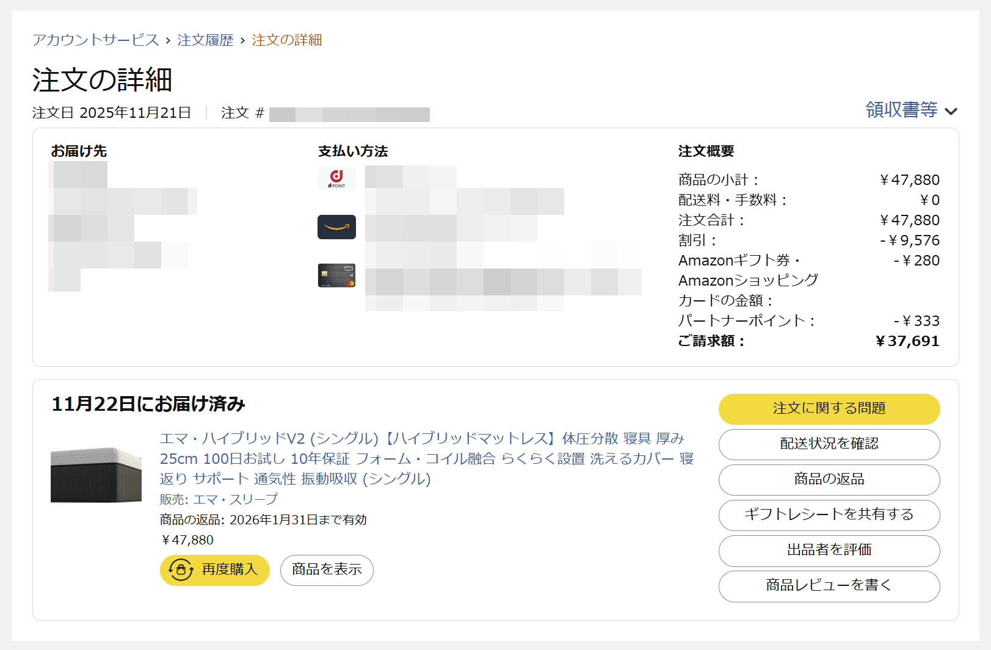Click the Amazon gift card icon
The image size is (991, 650).
coord(336,227)
